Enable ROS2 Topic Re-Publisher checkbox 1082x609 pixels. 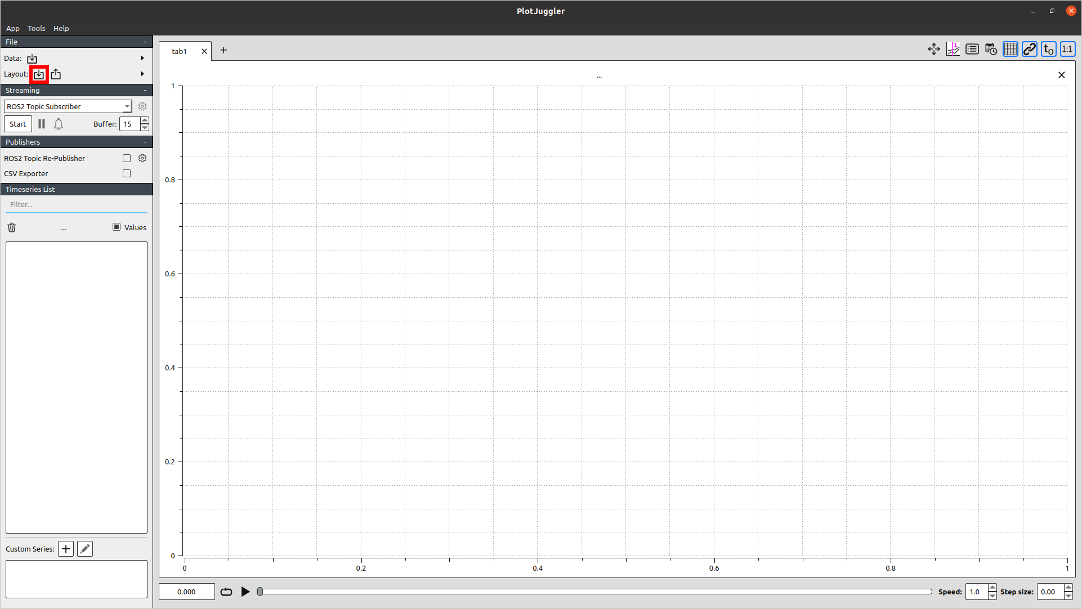127,159
